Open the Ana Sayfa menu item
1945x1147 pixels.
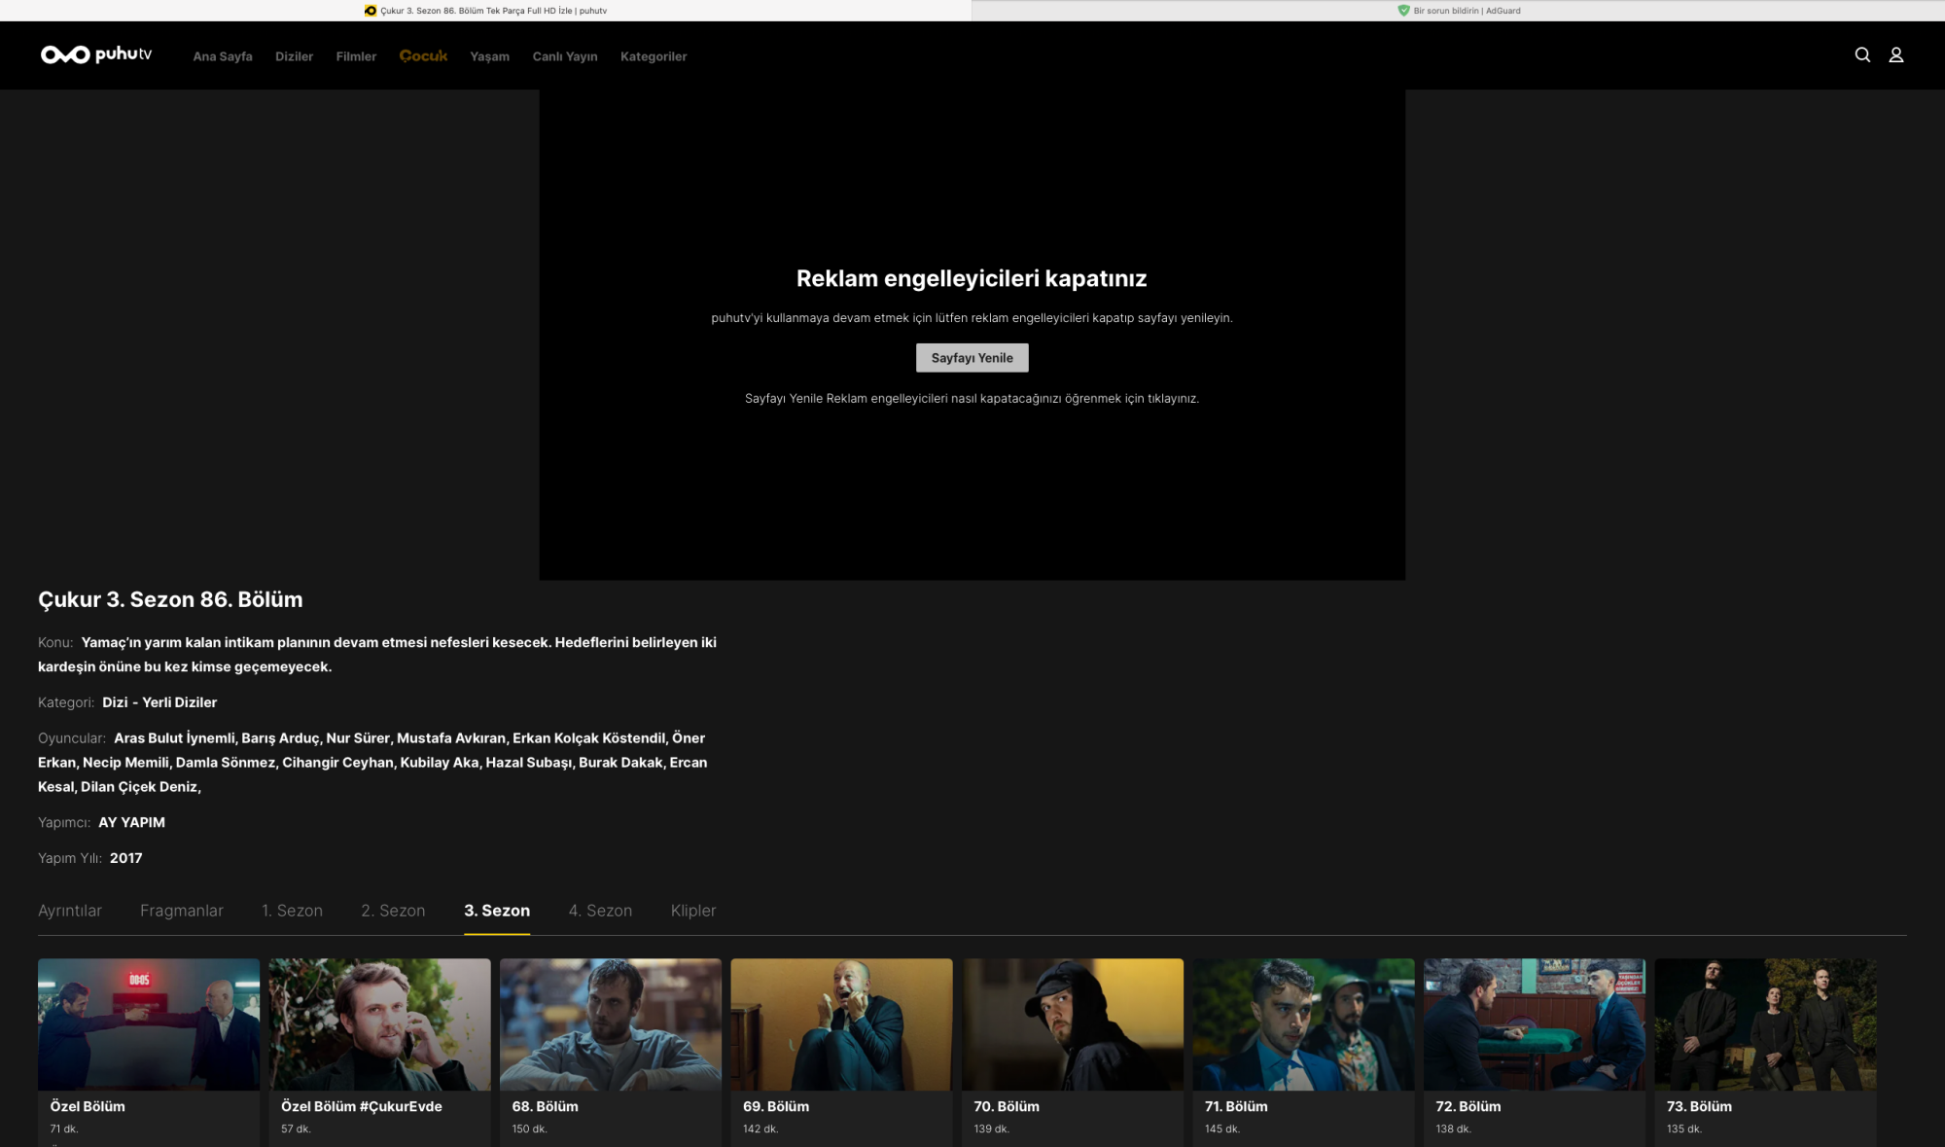point(222,56)
